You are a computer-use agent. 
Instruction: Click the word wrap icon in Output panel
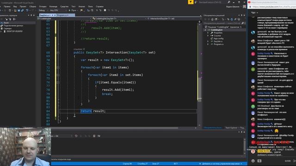click(x=99, y=136)
